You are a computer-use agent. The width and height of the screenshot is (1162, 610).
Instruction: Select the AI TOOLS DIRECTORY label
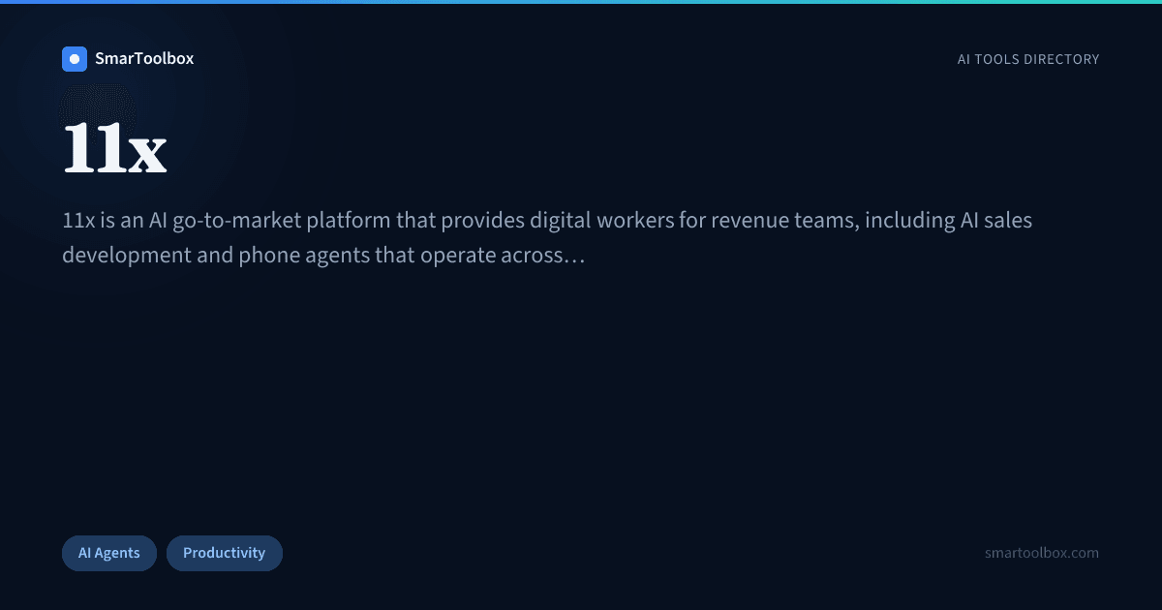tap(1028, 59)
